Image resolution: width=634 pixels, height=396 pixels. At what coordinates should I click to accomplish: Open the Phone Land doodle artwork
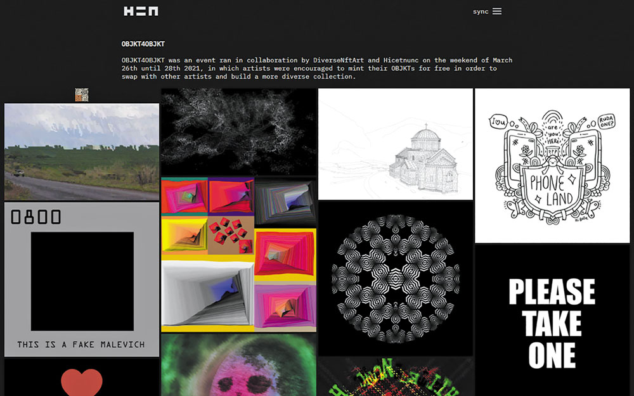point(552,165)
